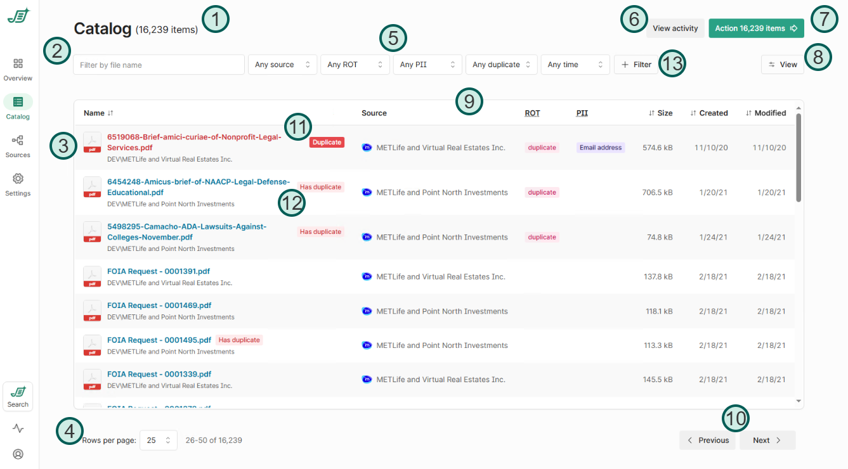The width and height of the screenshot is (848, 469).
Task: Open the user profile icon
Action: (18, 454)
